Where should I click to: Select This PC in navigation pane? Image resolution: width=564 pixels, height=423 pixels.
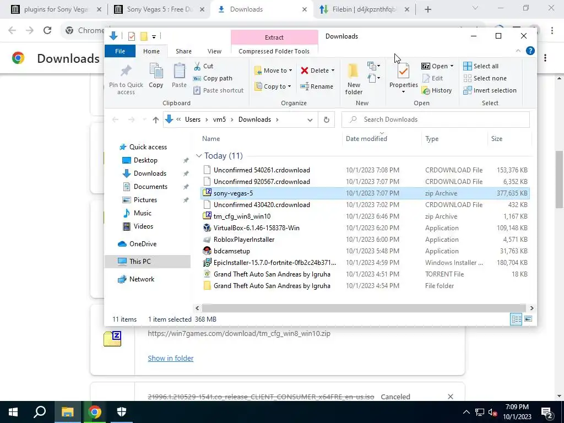(x=148, y=262)
